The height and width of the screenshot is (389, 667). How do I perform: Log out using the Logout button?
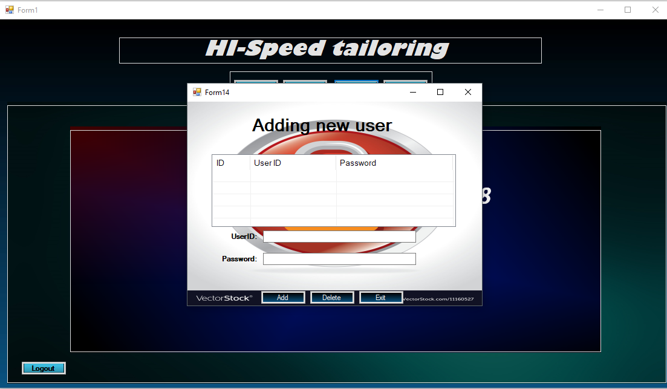(44, 368)
